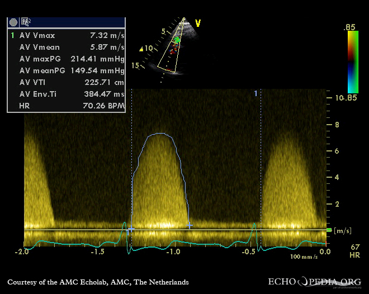The height and width of the screenshot is (294, 369).
Task: Click the green baseline handle next to [m/s]
Action: [329, 230]
